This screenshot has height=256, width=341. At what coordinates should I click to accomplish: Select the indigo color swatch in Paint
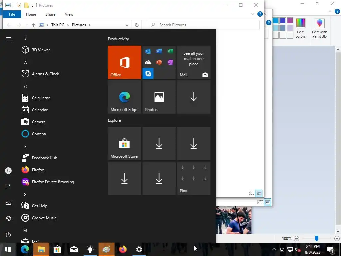283,20
